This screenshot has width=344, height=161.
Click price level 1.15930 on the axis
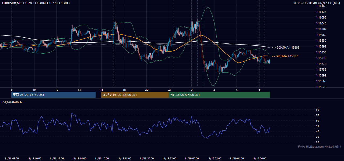click(x=321, y=41)
